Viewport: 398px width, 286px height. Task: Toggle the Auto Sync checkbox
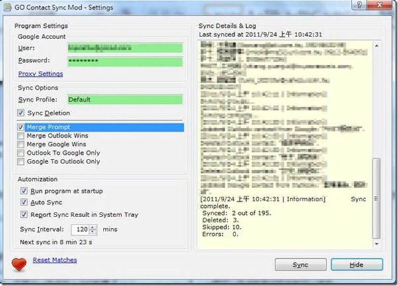[x=24, y=202]
